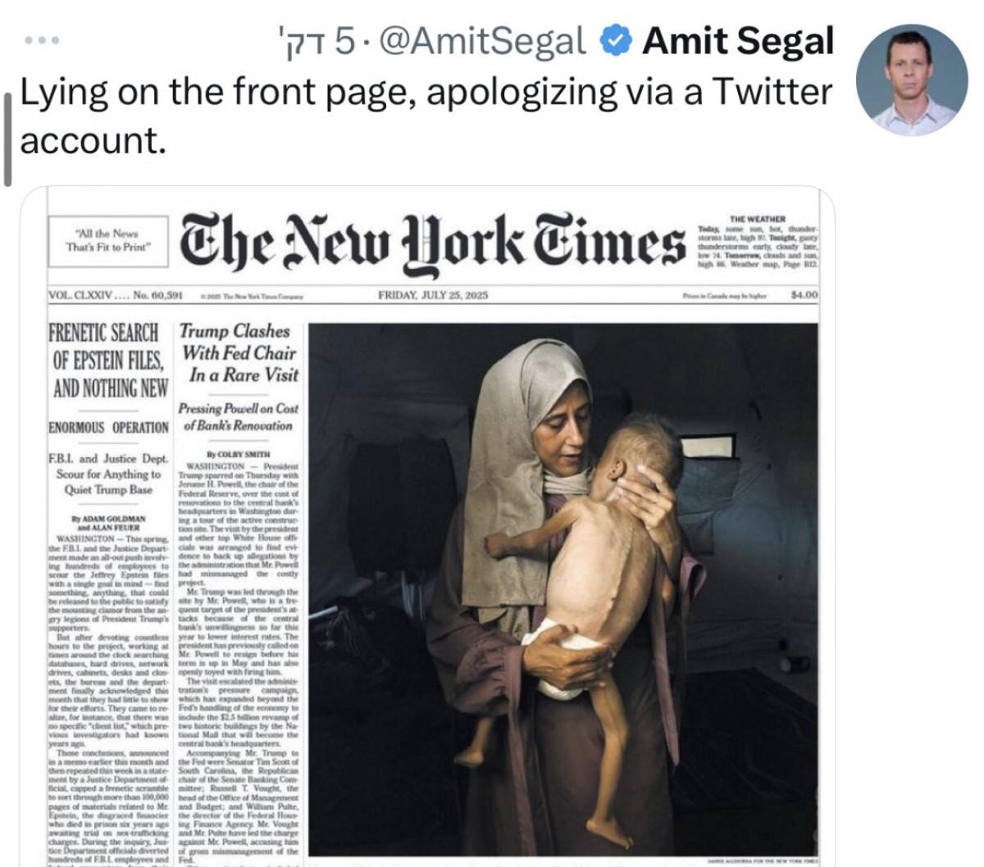Click the 'Trump Clashes With Fed Chair' headline
This screenshot has width=984, height=867.
(239, 353)
